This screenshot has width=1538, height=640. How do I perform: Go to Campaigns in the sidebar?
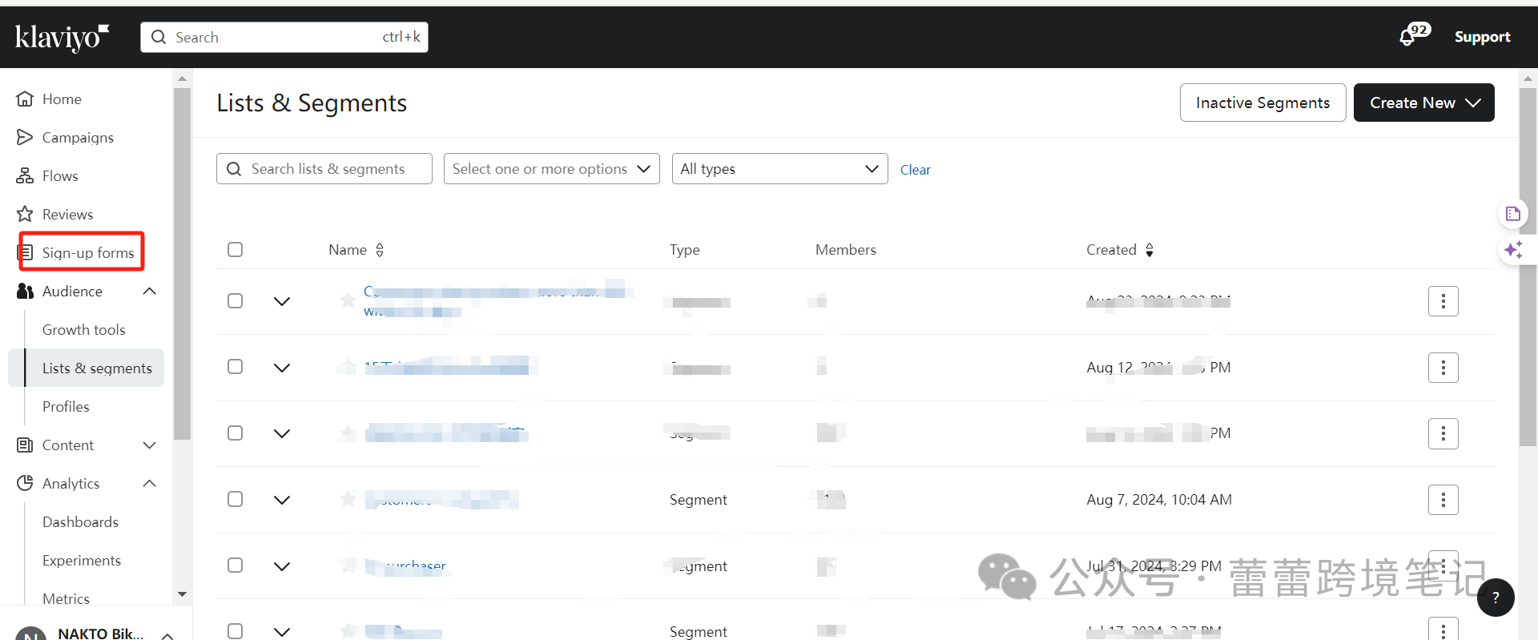click(78, 138)
